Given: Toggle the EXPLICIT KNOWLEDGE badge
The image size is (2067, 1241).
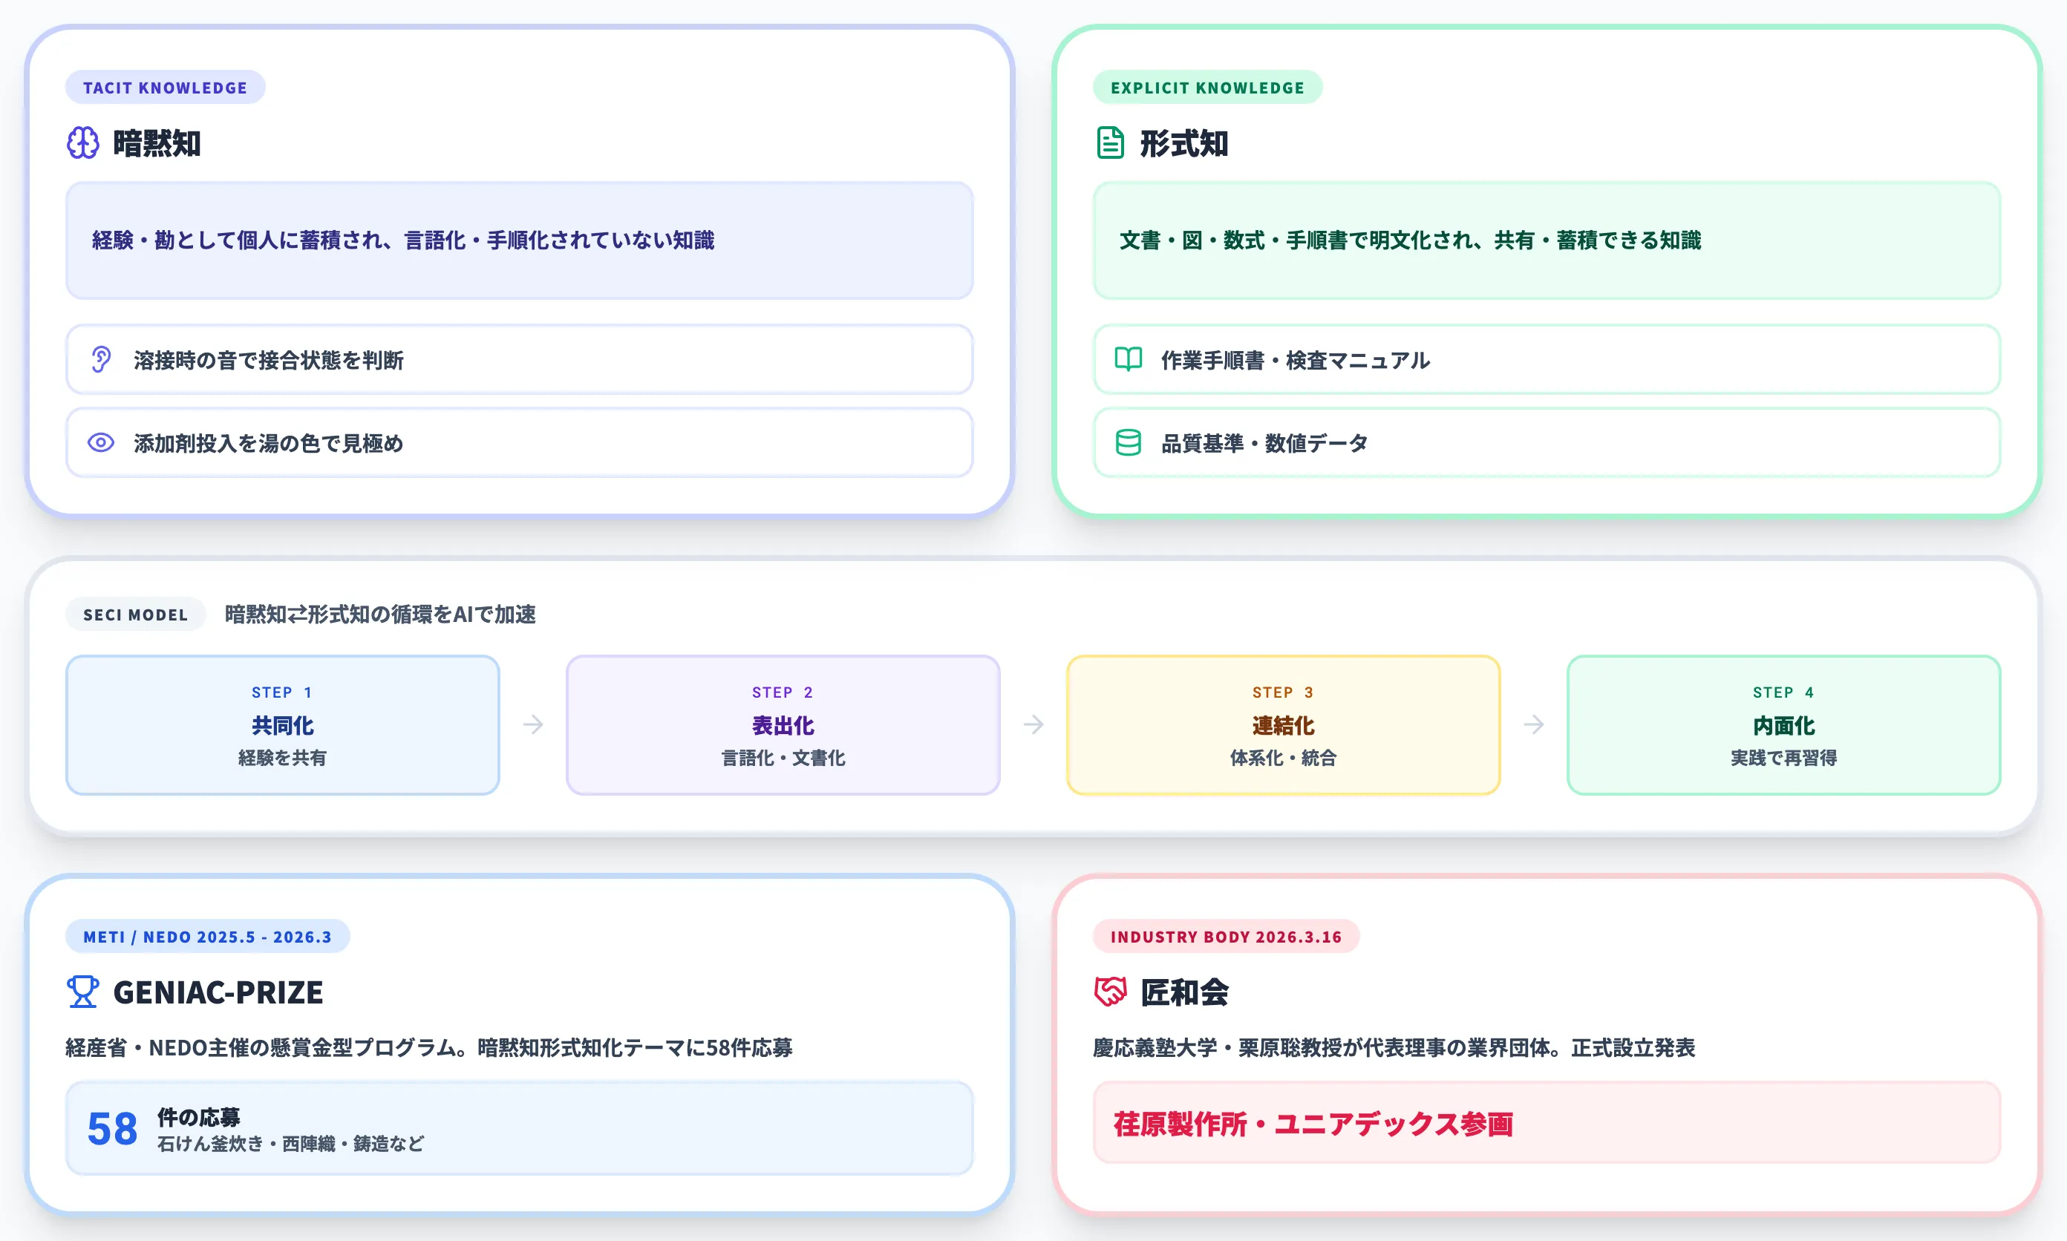Looking at the screenshot, I should [x=1207, y=87].
